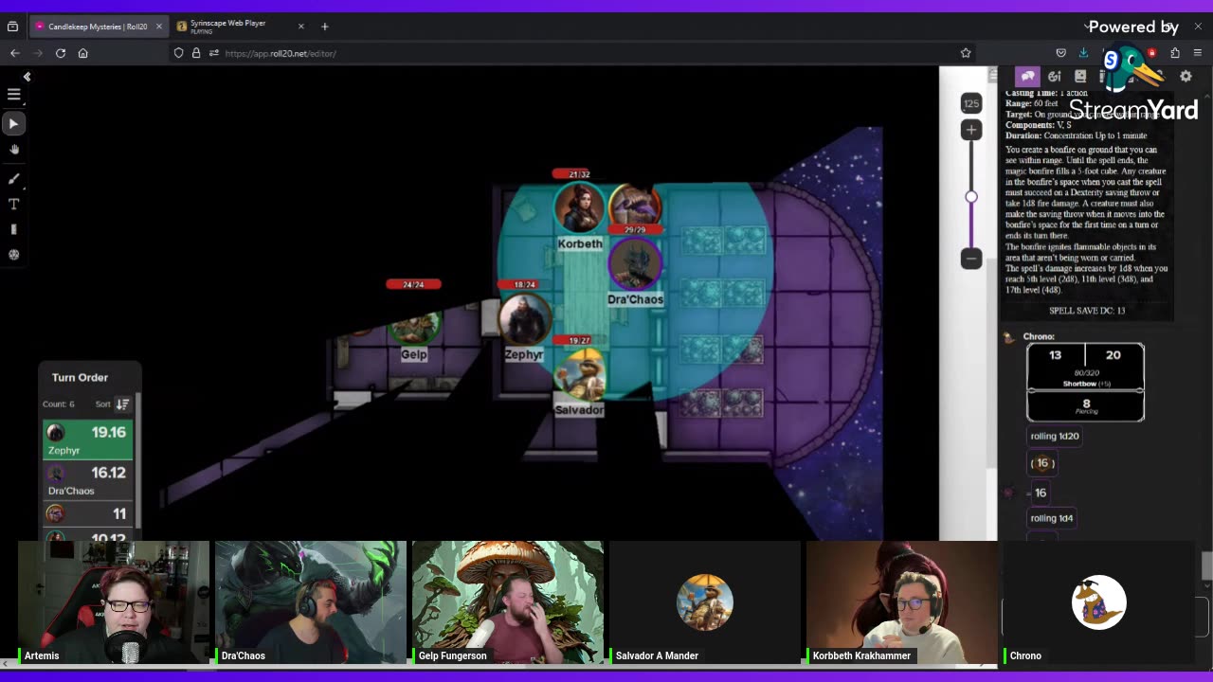Click the Korbeth token on the map
This screenshot has width=1213, height=682.
click(x=579, y=207)
